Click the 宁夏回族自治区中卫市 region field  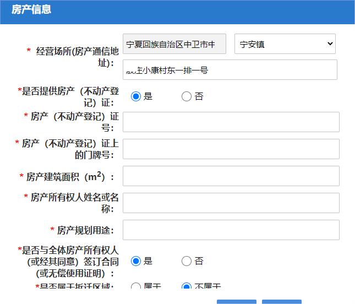[x=174, y=44]
